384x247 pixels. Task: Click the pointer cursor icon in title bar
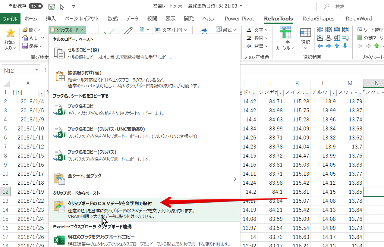pos(63,6)
